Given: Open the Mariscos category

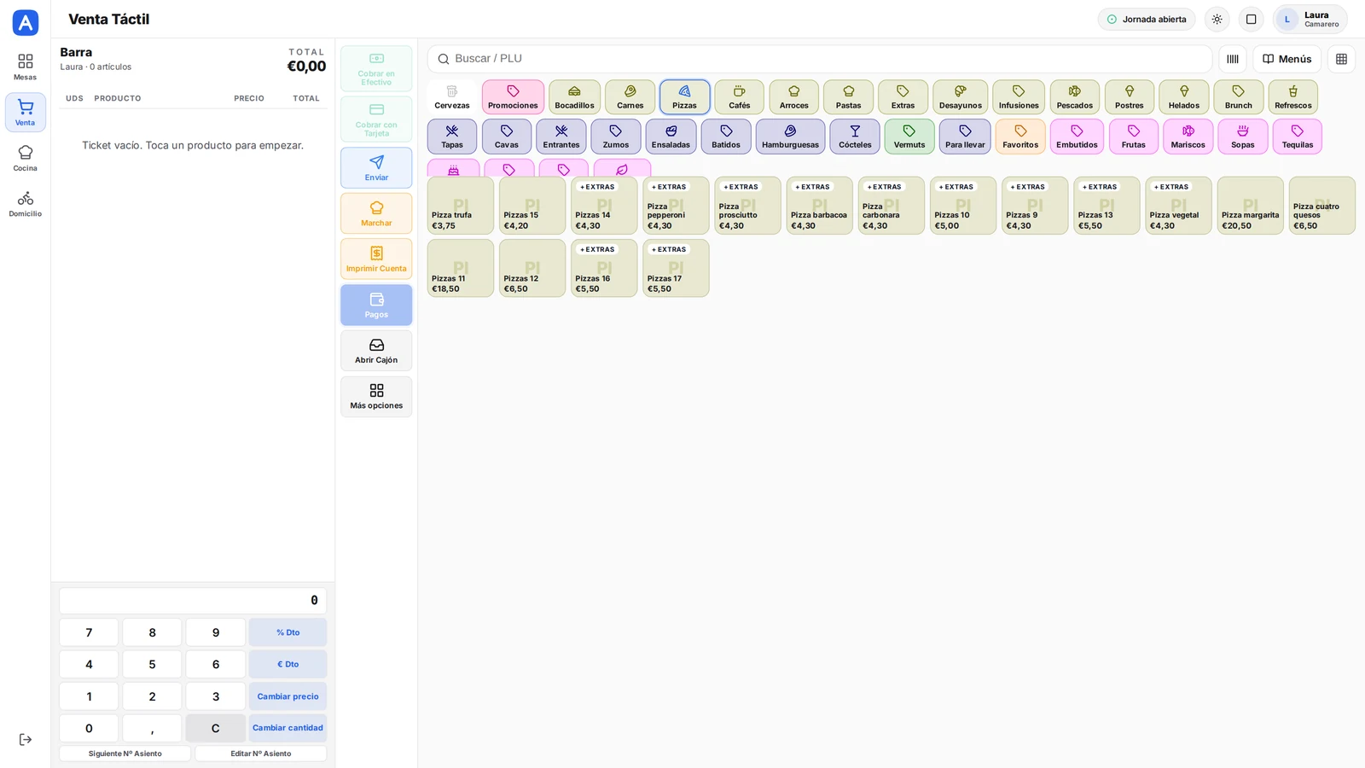Looking at the screenshot, I should click(1188, 137).
